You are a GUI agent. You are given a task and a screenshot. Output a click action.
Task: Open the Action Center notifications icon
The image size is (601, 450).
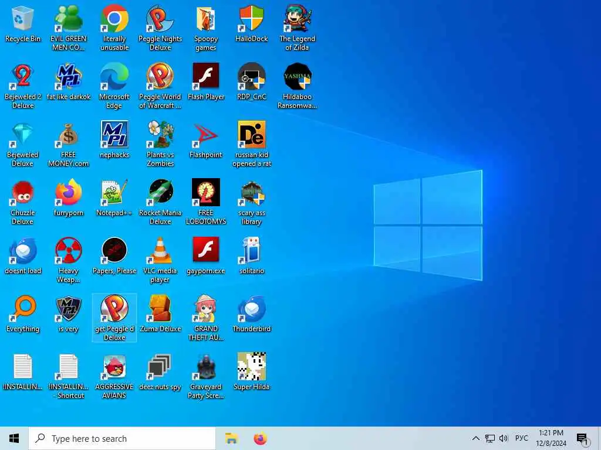pyautogui.click(x=582, y=438)
